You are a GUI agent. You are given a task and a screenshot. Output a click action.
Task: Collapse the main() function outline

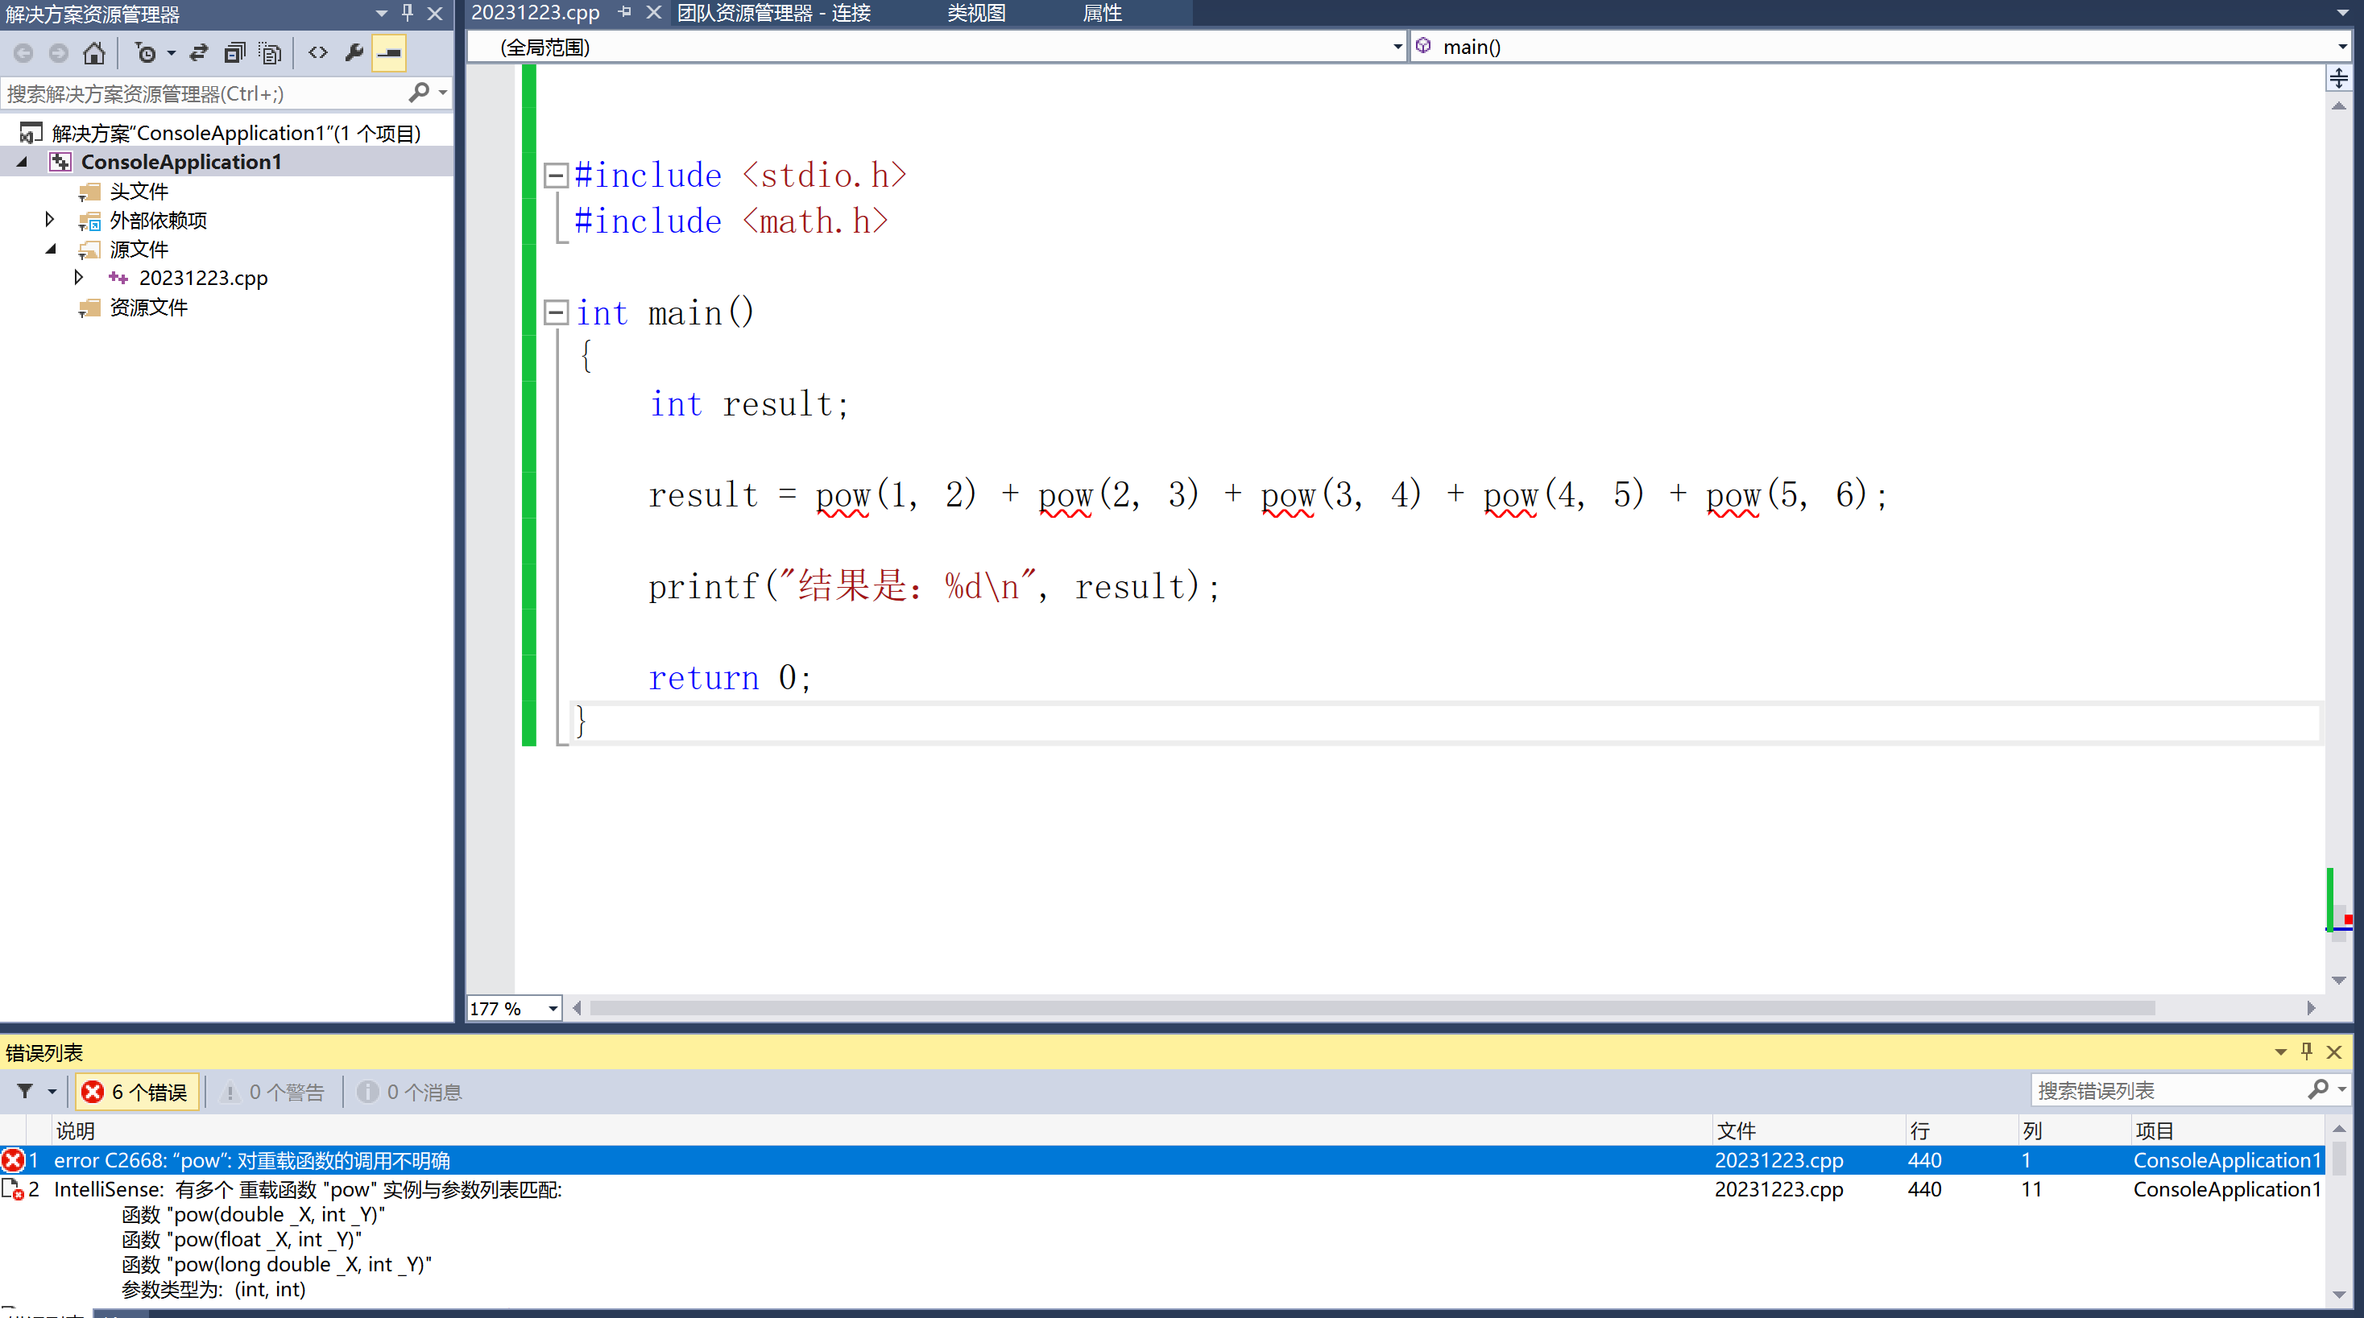[556, 312]
